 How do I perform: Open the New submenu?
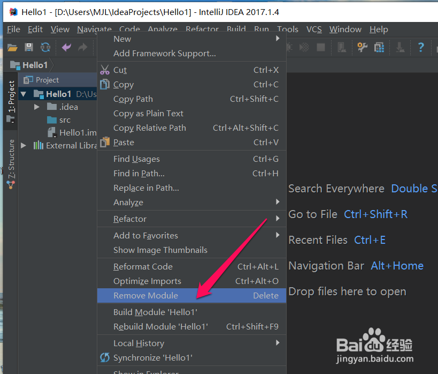(191, 39)
